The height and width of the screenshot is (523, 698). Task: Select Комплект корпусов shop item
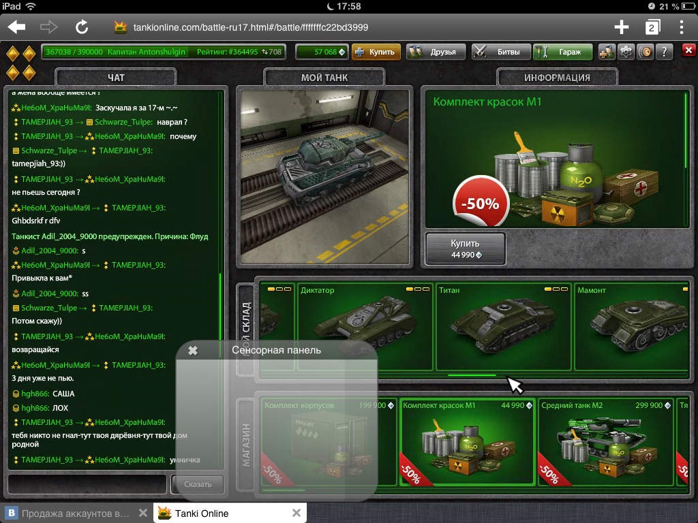pyautogui.click(x=328, y=441)
